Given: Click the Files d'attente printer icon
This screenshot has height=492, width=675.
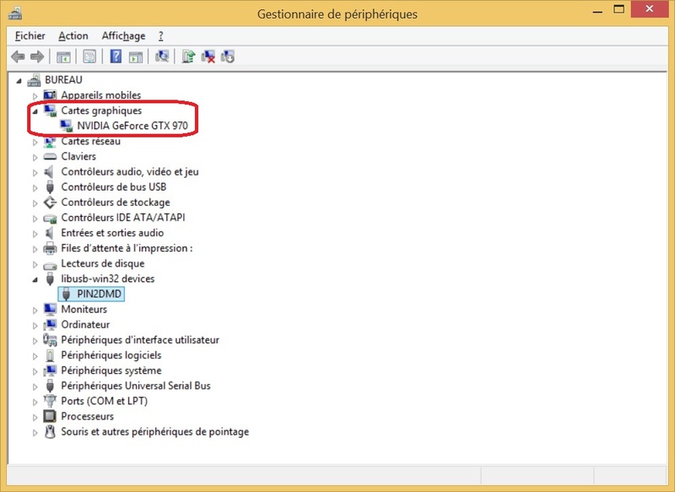Looking at the screenshot, I should pyautogui.click(x=50, y=248).
